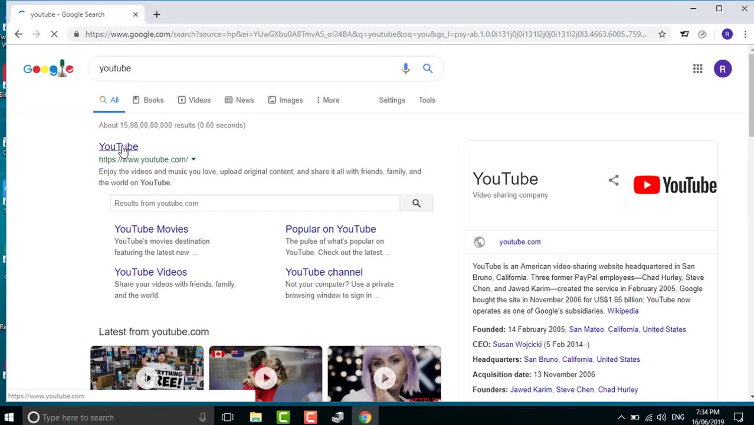Open the YouTube Movies sitelink

tap(151, 229)
